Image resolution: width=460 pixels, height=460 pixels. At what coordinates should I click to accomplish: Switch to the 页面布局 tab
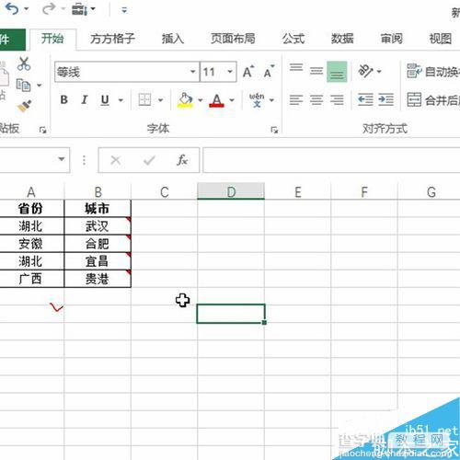[233, 39]
